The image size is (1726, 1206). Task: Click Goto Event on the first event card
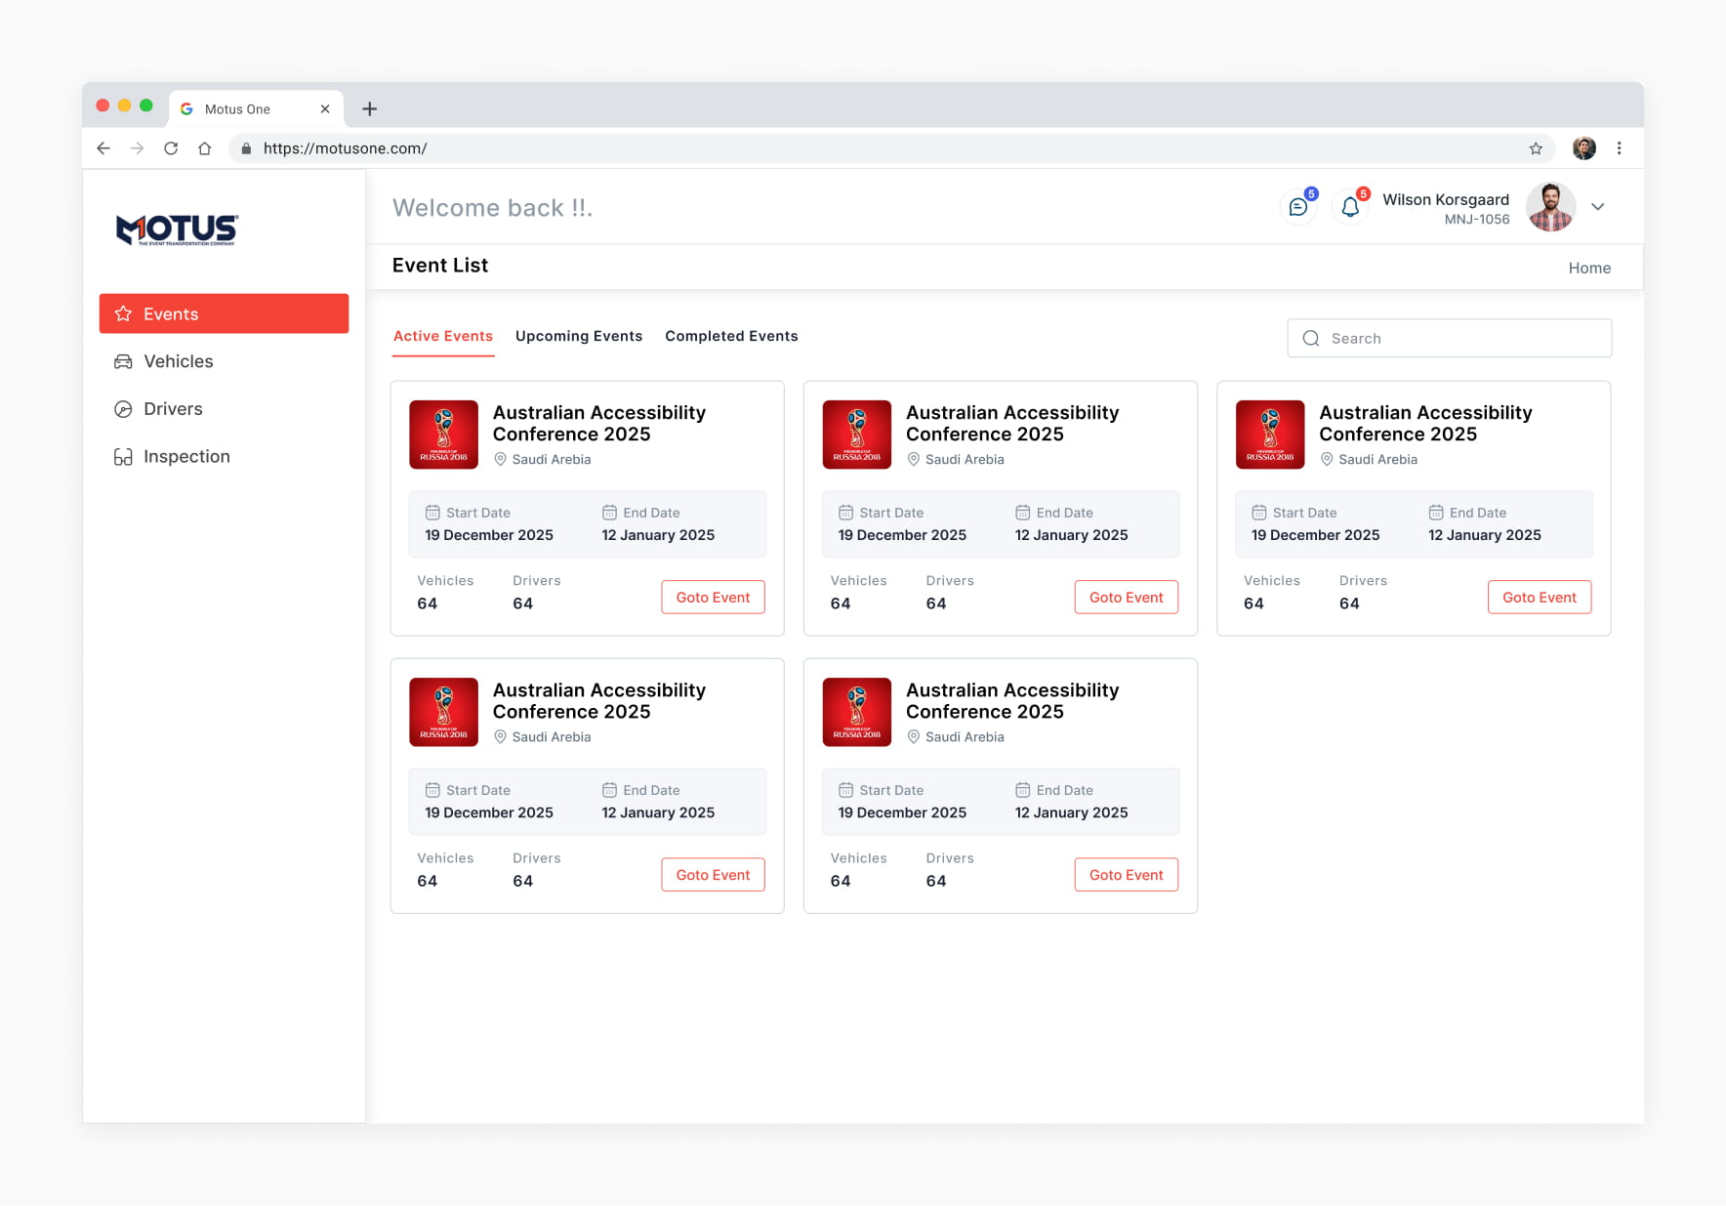coord(713,598)
